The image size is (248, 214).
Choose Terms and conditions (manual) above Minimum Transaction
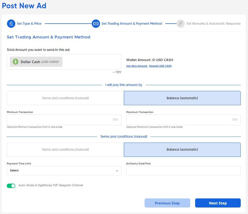coord(65,98)
